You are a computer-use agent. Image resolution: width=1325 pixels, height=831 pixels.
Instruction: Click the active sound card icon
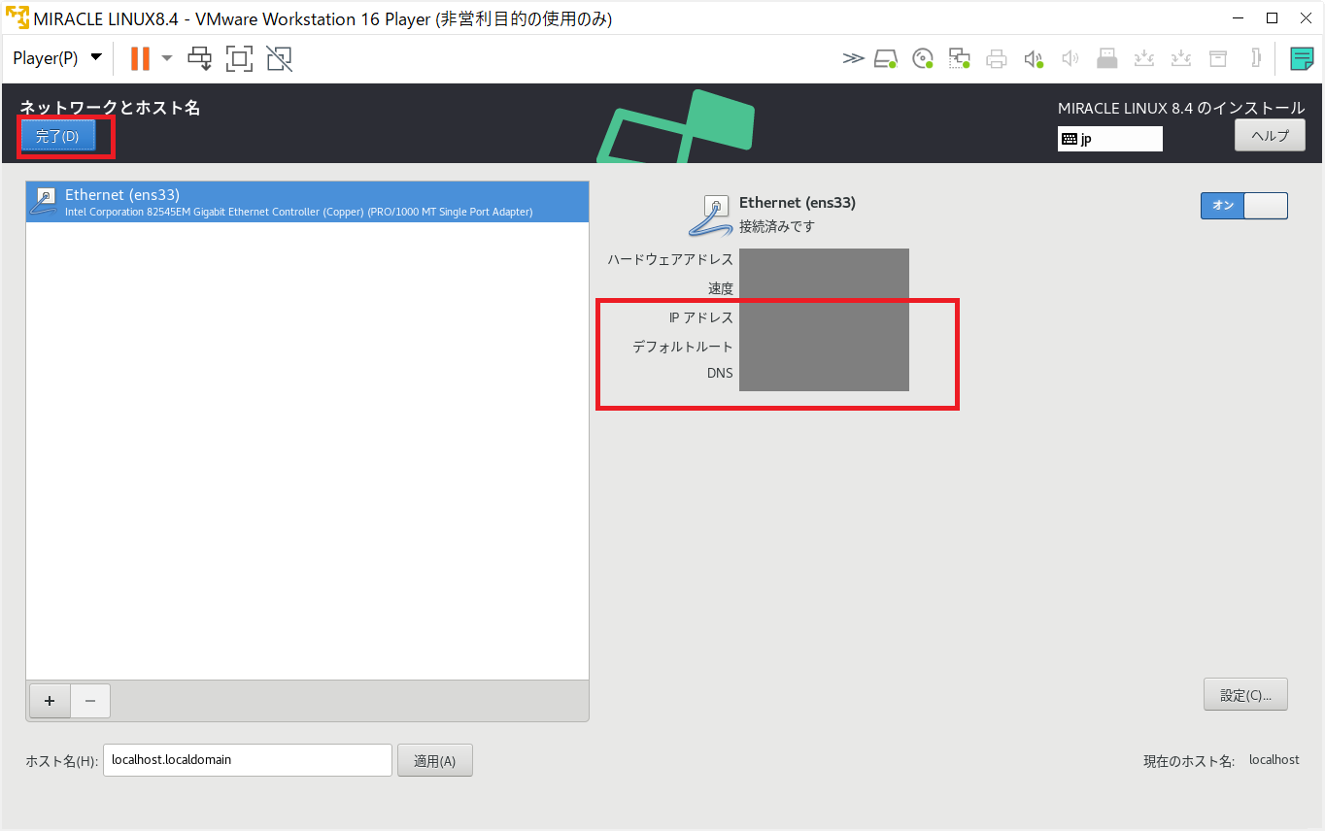pyautogui.click(x=1034, y=58)
